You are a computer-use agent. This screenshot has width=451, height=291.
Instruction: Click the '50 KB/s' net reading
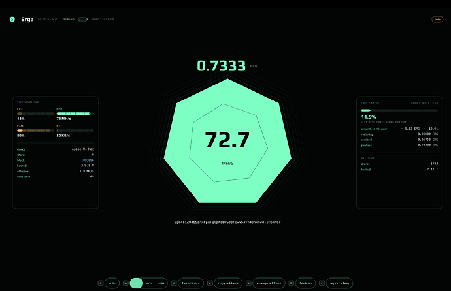click(x=63, y=136)
